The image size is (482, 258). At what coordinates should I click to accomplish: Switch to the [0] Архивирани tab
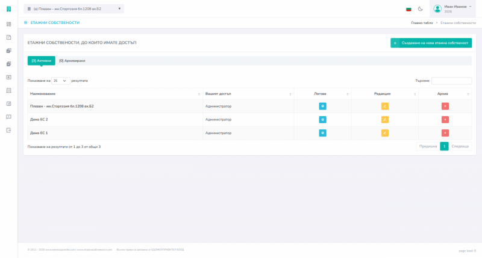pos(72,61)
